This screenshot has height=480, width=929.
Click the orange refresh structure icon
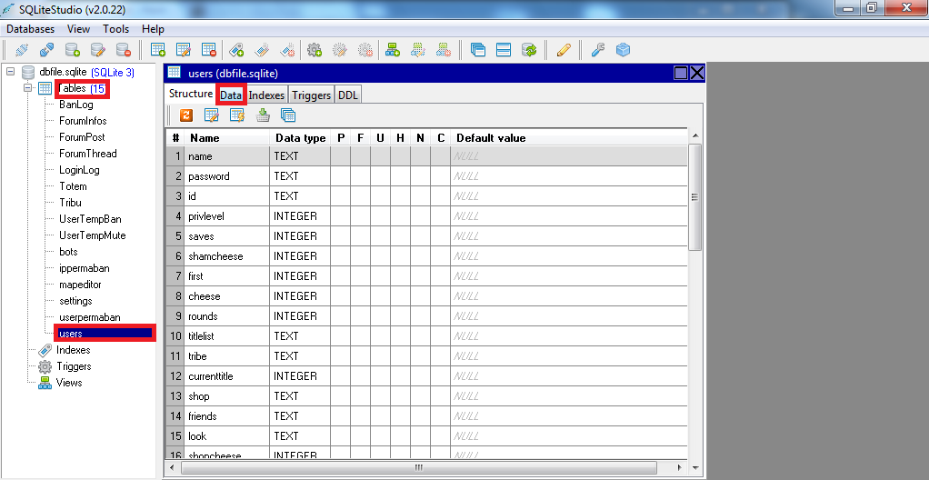point(186,115)
